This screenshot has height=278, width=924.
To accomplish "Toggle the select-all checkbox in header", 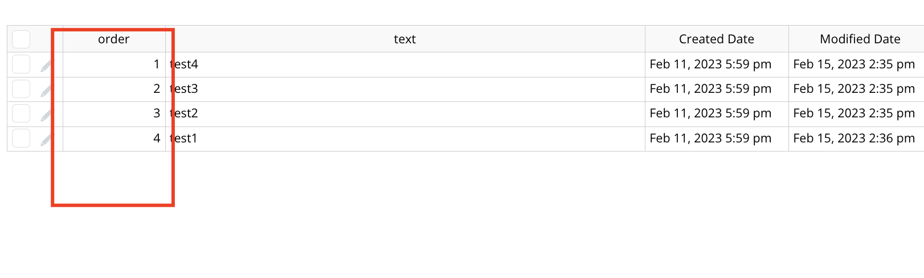I will pyautogui.click(x=21, y=39).
